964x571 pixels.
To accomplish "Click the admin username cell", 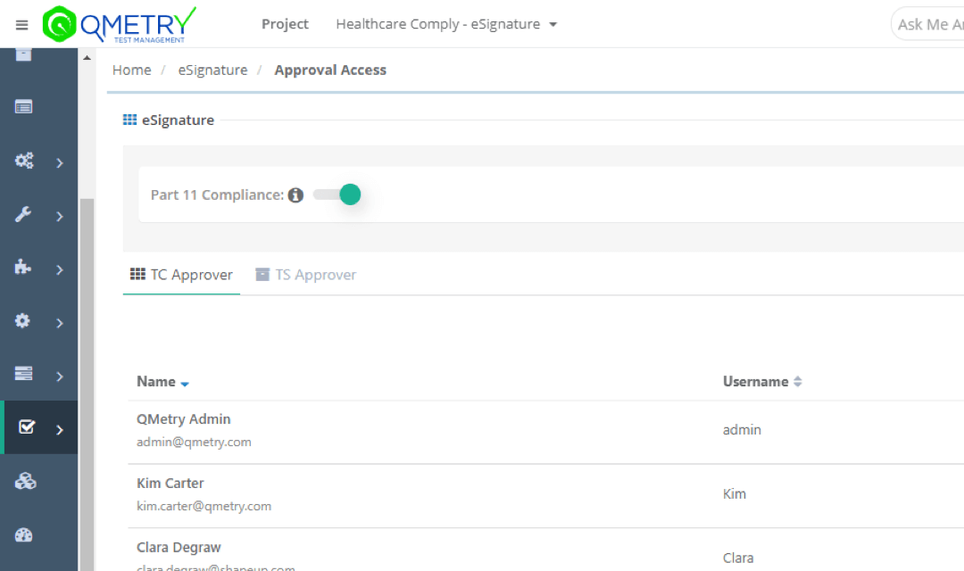I will 742,430.
